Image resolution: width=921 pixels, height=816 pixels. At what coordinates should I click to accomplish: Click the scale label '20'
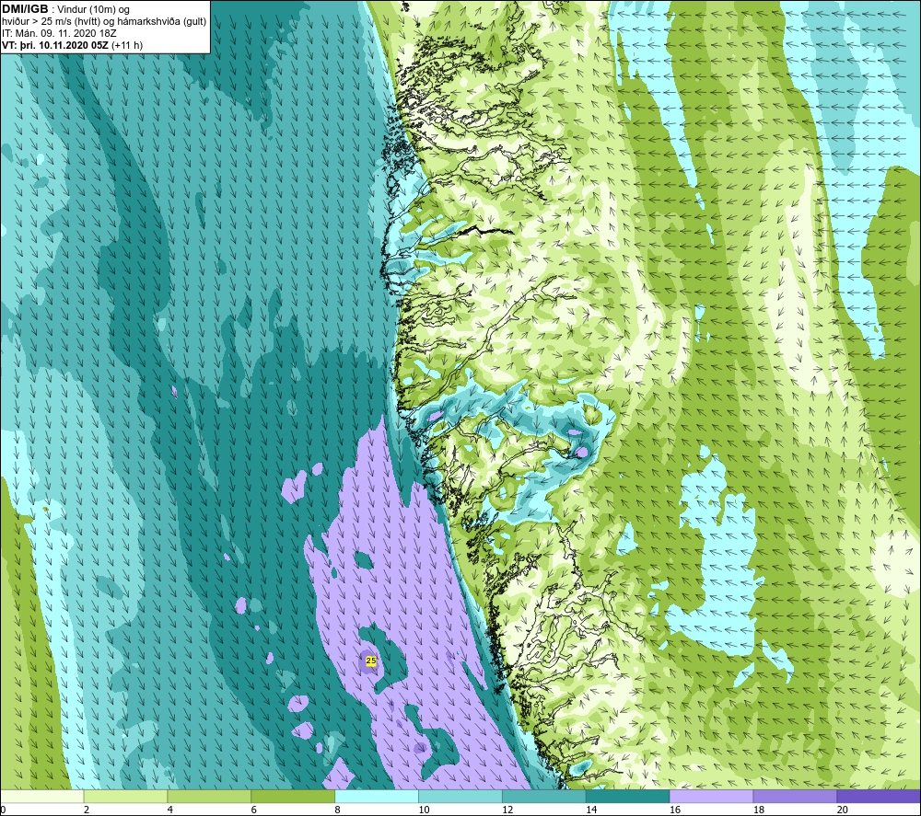tap(843, 810)
